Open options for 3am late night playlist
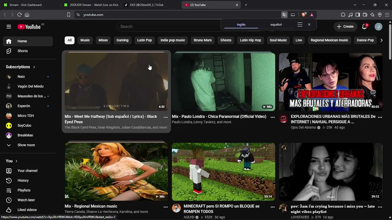 [x=380, y=207]
